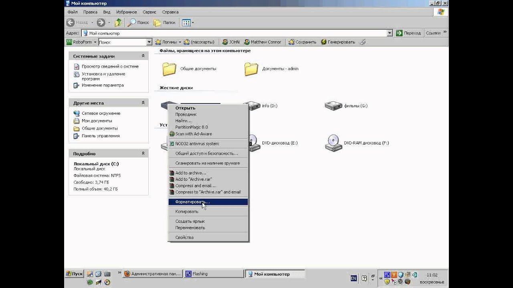Open the Файл menu
Image resolution: width=513 pixels, height=288 pixels.
73,12
